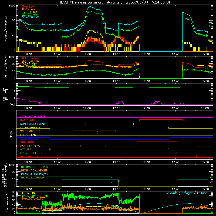Click the 12-25 keV legend label
Screen dimensions: 216x216
coord(29,12)
